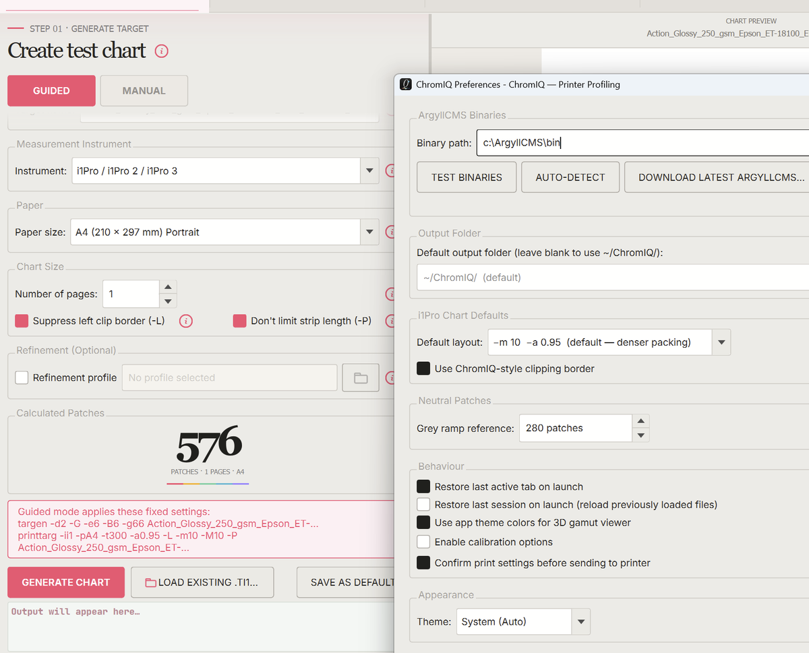Click the info icon beside the Instrument dropdown
The image size is (809, 653).
[x=390, y=171]
